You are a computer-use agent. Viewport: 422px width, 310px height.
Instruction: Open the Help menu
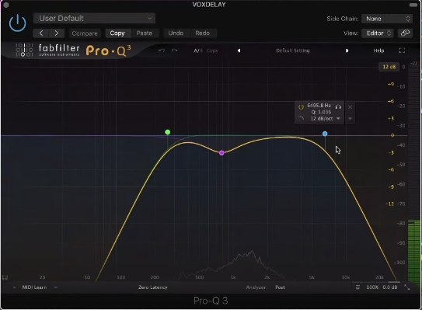(378, 51)
